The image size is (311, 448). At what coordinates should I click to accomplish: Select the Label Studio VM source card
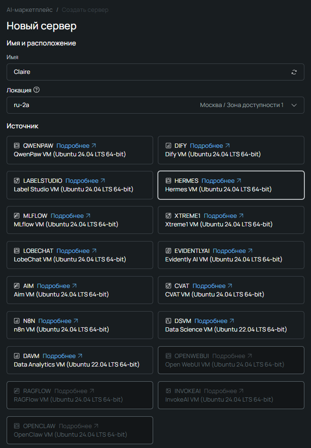80,185
